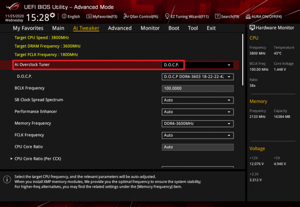Click the settings list scrollbar
The height and width of the screenshot is (207, 300).
pyautogui.click(x=243, y=60)
